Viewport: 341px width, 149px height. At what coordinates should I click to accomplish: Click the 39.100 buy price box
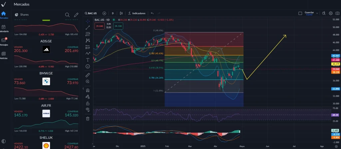[x=118, y=26]
